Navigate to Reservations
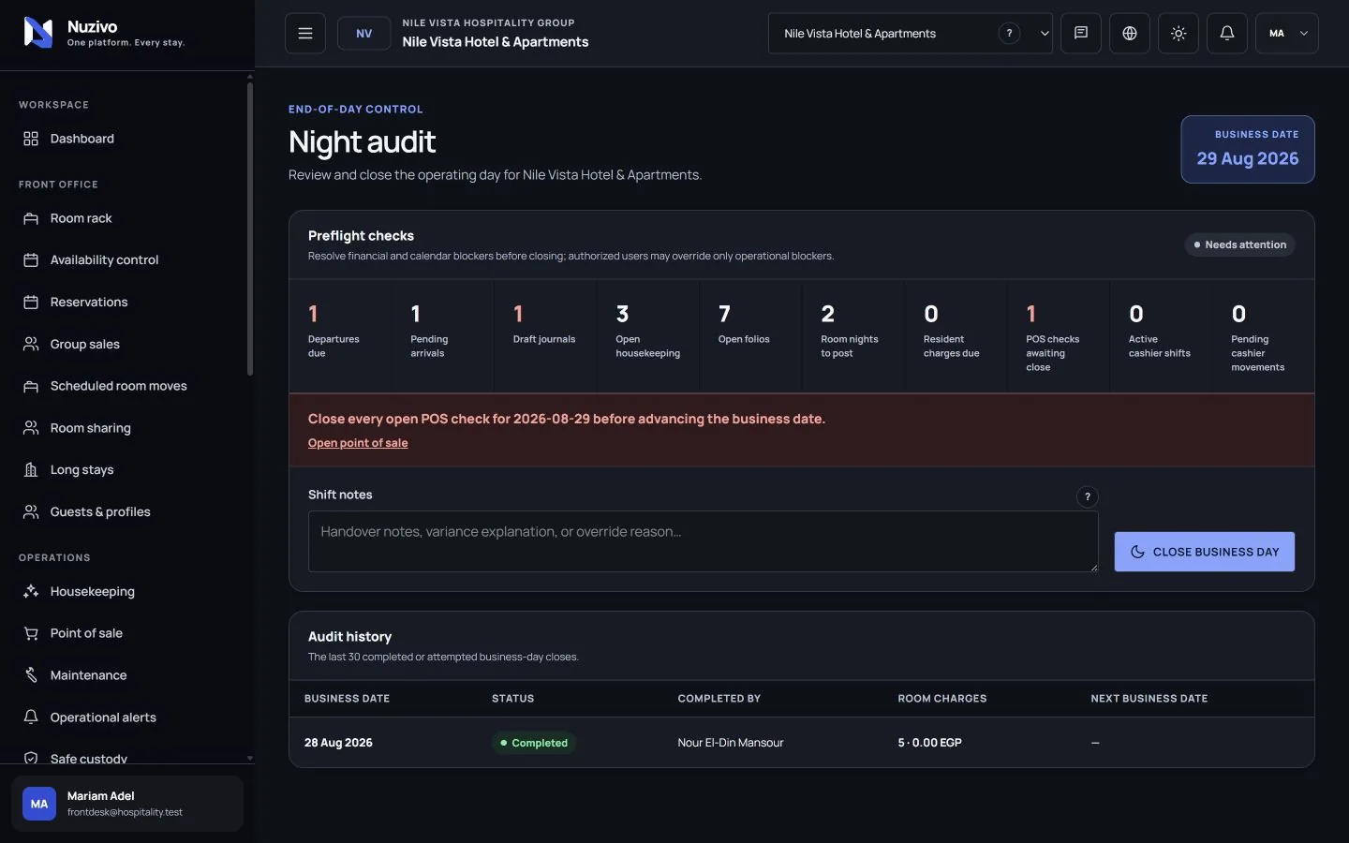This screenshot has width=1349, height=843. (127, 303)
